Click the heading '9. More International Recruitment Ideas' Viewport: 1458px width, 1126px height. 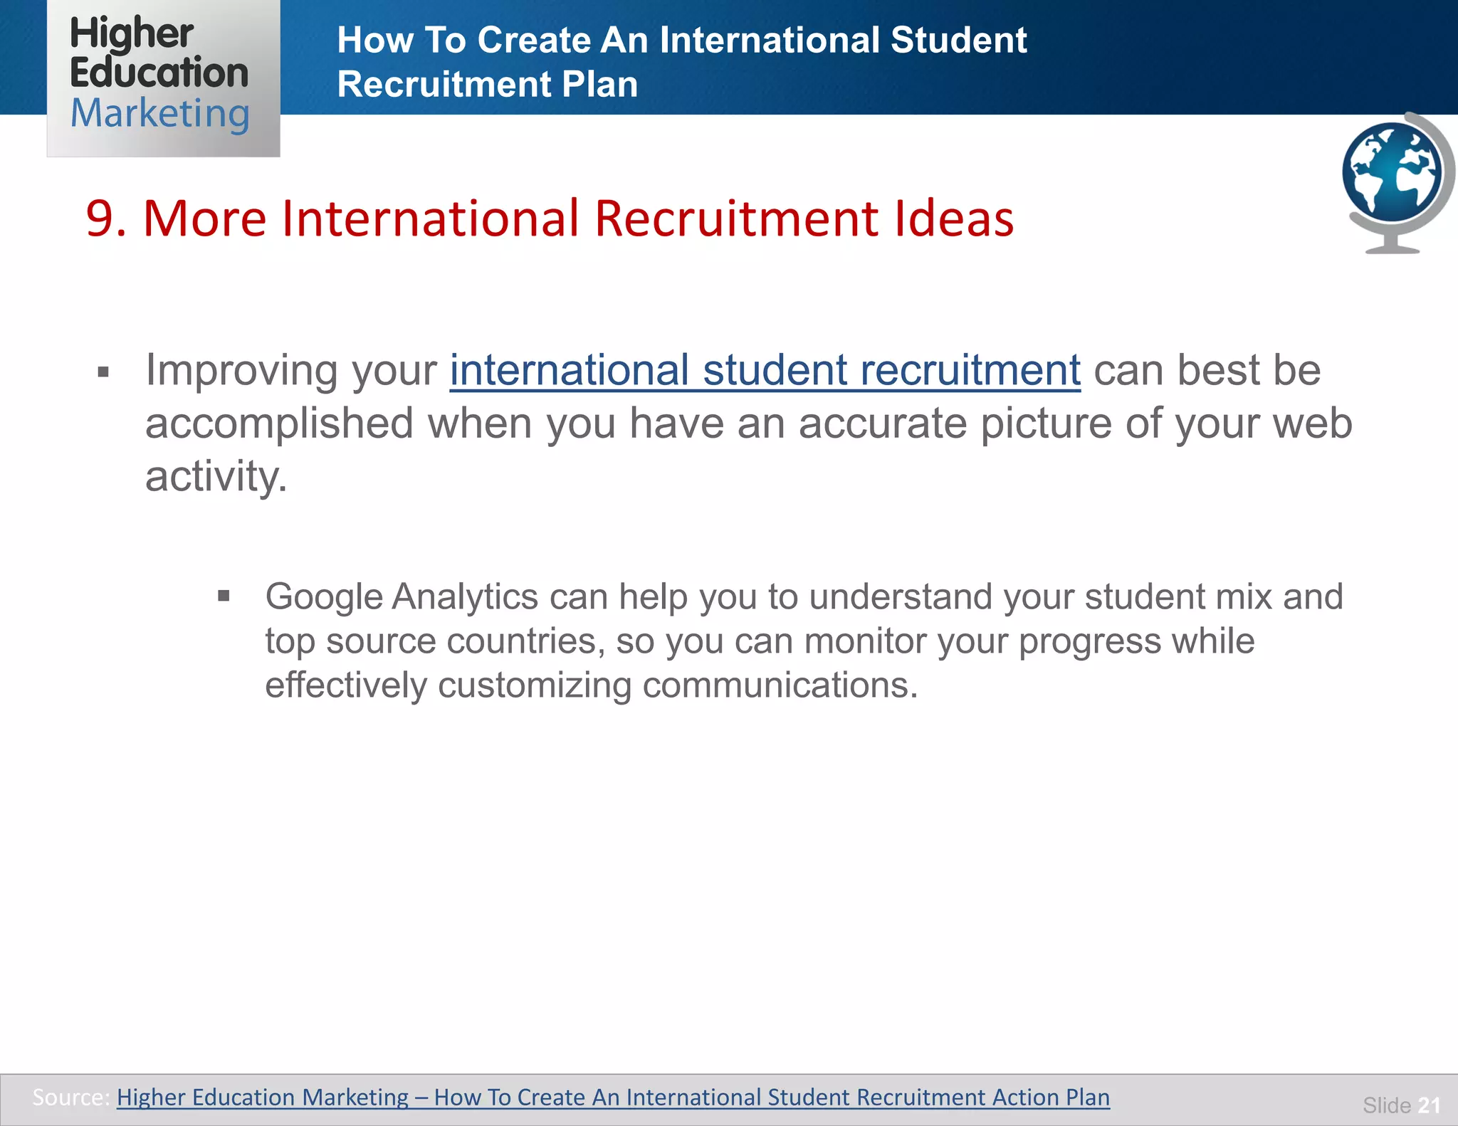(x=550, y=218)
